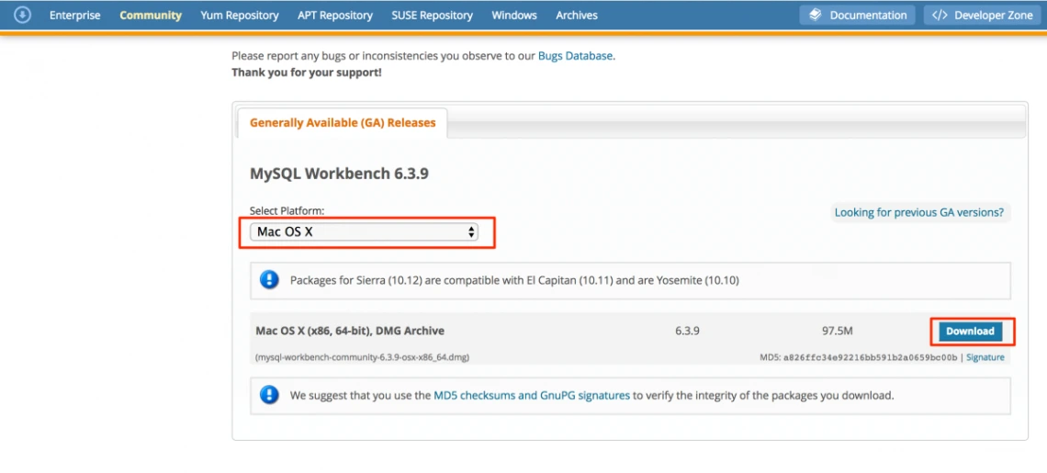1047x473 pixels.
Task: Click the Documentation book icon
Action: (815, 15)
